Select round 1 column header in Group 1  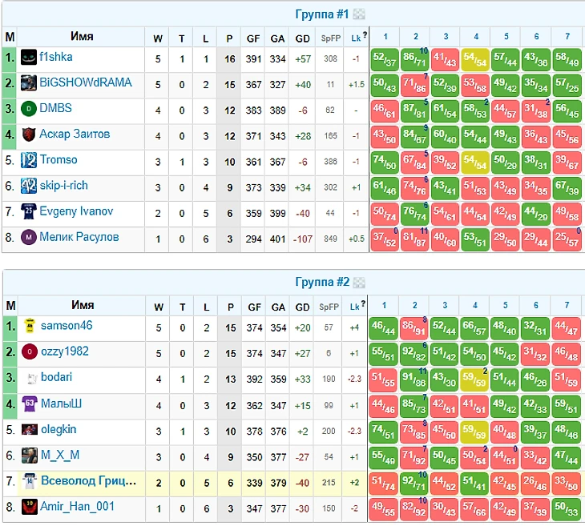coord(385,37)
